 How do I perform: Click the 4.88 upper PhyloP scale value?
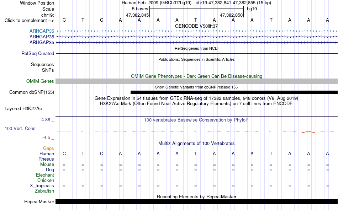[46, 120]
